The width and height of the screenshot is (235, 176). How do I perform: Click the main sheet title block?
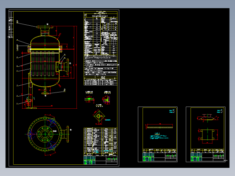pyautogui.click(x=100, y=160)
